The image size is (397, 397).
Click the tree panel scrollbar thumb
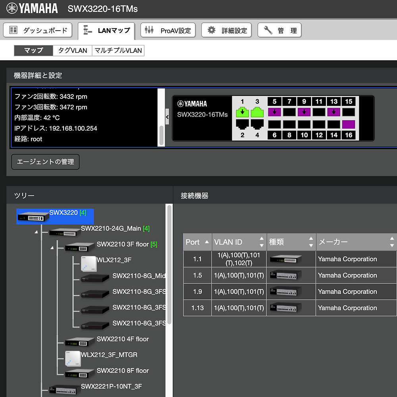169,264
